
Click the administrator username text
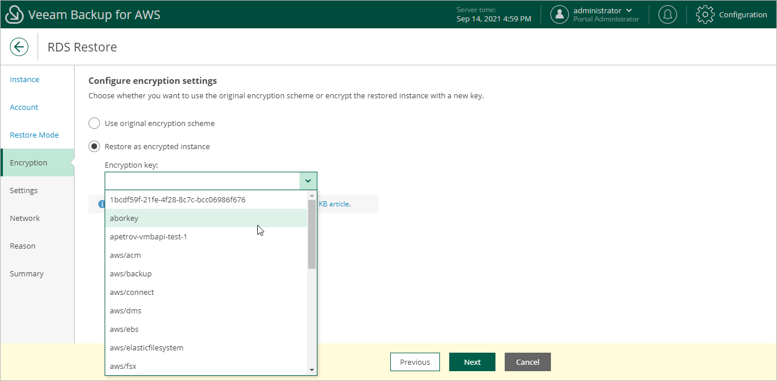(597, 10)
